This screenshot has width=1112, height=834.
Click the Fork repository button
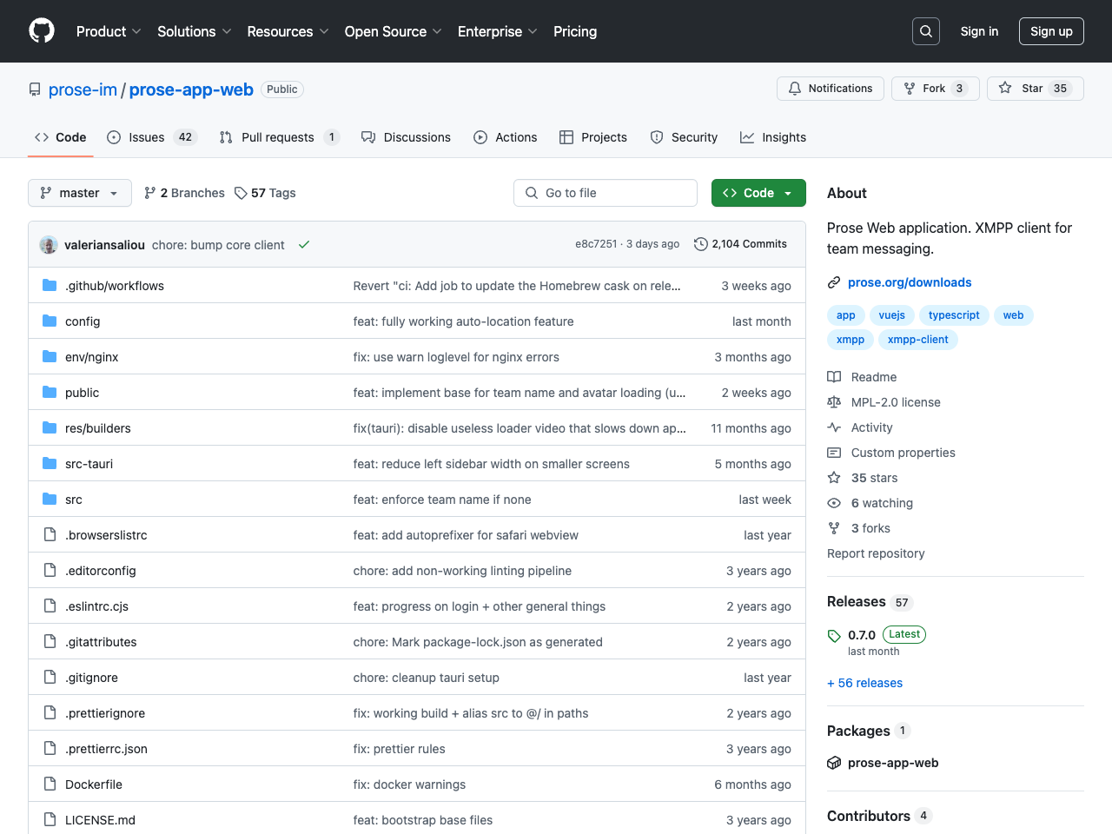point(935,89)
